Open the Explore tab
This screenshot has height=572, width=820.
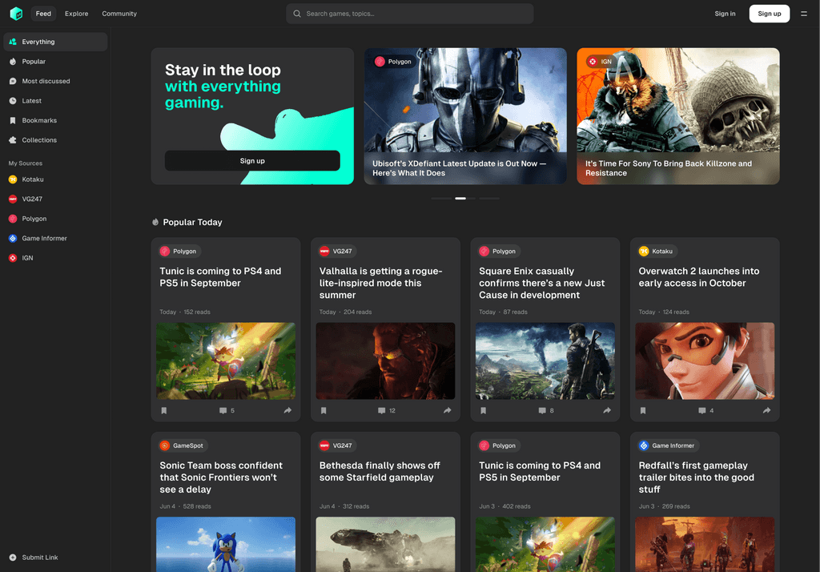coord(76,14)
